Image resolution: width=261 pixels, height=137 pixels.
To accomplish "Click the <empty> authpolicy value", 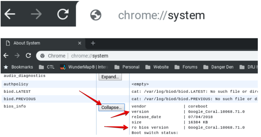I will tap(140, 84).
